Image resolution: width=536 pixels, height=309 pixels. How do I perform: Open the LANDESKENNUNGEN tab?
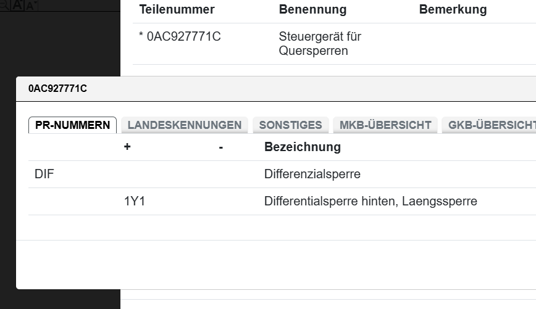[185, 125]
